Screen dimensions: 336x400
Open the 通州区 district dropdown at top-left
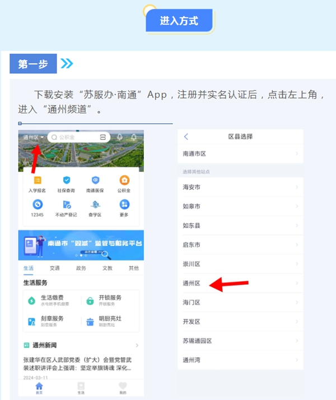click(33, 137)
